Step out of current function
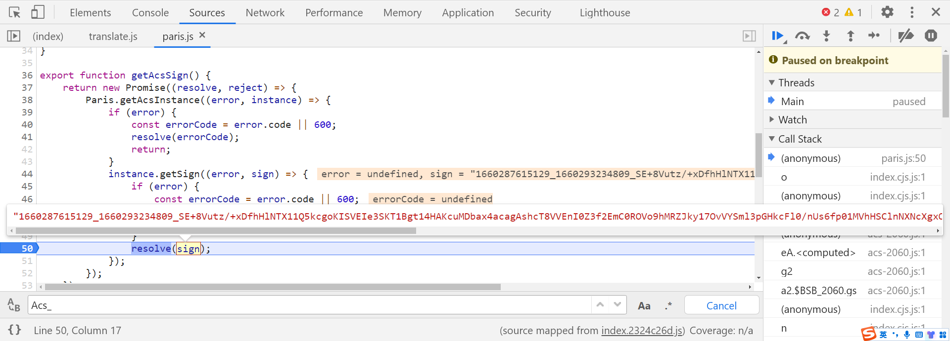 851,36
